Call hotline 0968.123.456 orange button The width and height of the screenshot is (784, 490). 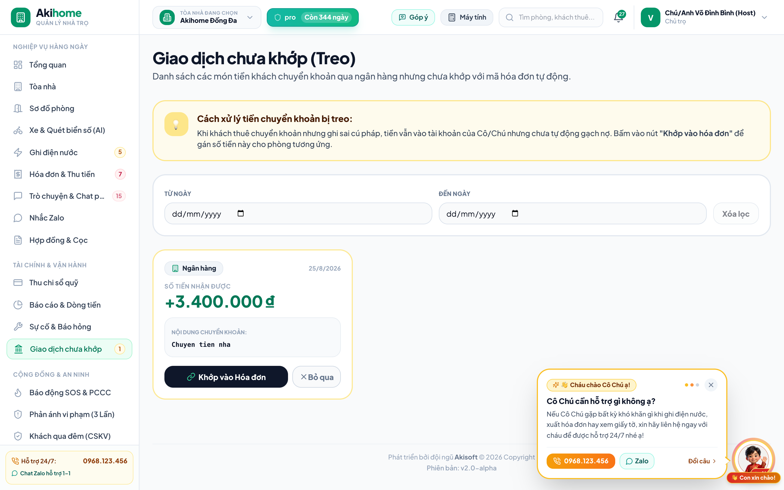point(581,461)
